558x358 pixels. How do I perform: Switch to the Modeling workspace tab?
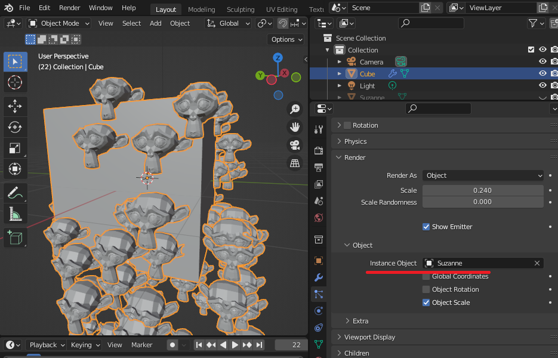202,10
